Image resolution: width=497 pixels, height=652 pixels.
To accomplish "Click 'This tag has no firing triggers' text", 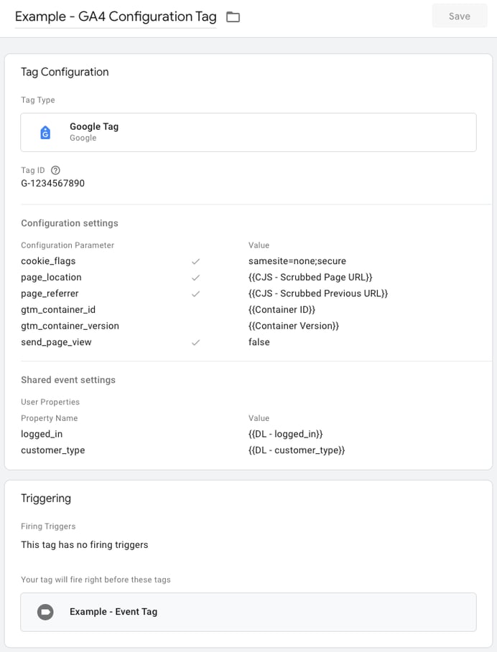I will click(x=85, y=544).
